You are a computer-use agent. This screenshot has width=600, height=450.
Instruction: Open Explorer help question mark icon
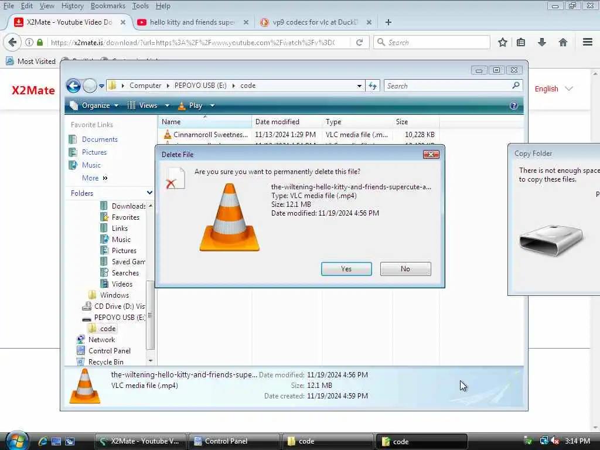click(x=513, y=105)
